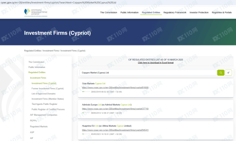Click the Investment Firms (Cypriot) page title
This screenshot has height=141, width=236.
coord(58,33)
